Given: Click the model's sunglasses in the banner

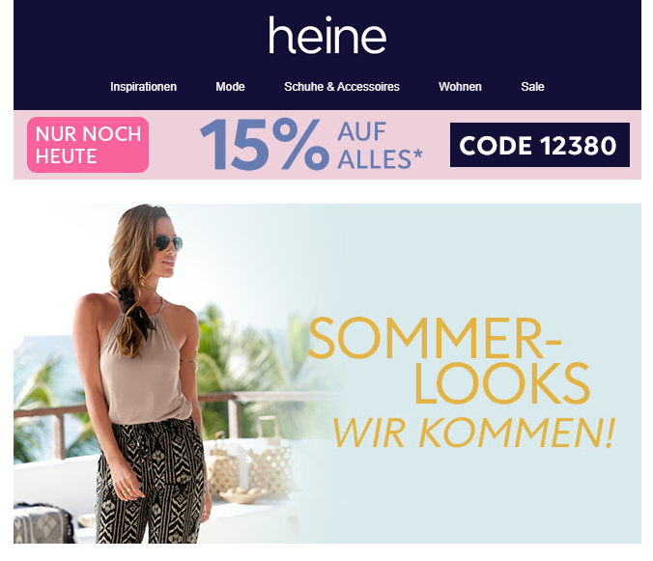Looking at the screenshot, I should click(x=168, y=242).
